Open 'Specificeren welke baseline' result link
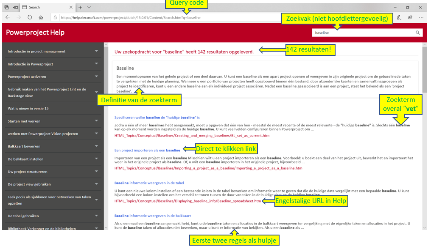The image size is (431, 249). tap(157, 118)
